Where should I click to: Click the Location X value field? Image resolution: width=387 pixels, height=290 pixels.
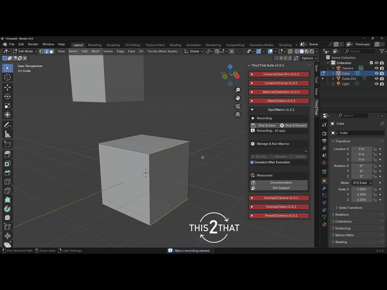[x=361, y=149]
